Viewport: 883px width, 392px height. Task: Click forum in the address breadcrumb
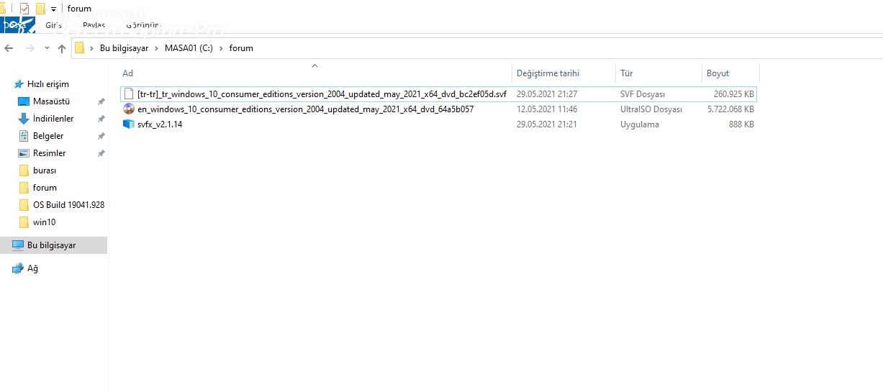[241, 48]
